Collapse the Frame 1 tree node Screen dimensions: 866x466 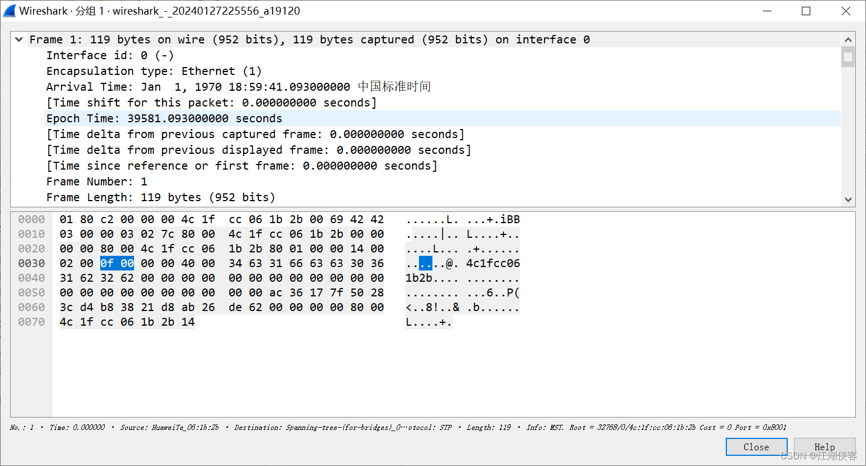[19, 39]
